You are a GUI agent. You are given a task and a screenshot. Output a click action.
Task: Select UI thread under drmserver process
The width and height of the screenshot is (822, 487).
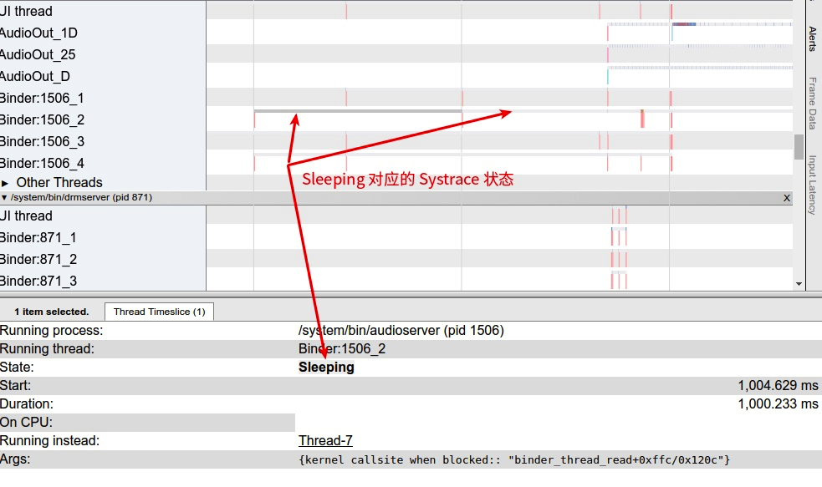click(x=26, y=216)
